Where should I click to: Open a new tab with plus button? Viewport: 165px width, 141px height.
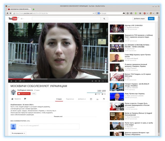(34, 9)
